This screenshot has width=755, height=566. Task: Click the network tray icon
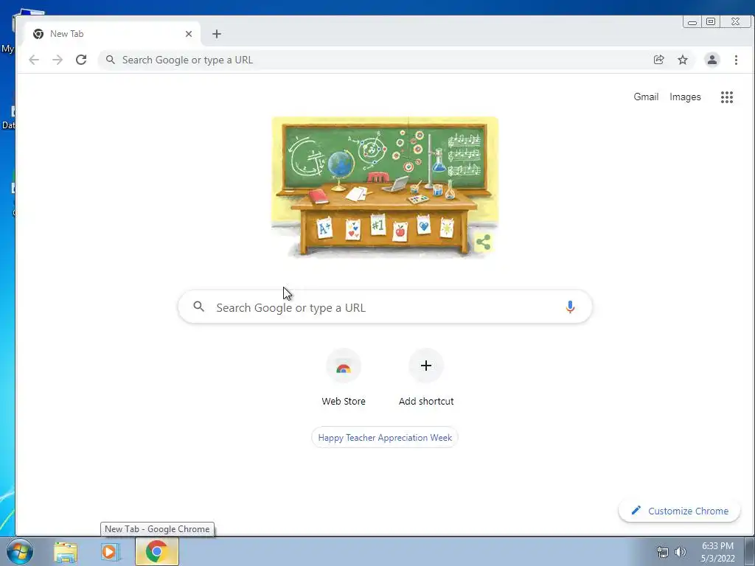tap(663, 552)
